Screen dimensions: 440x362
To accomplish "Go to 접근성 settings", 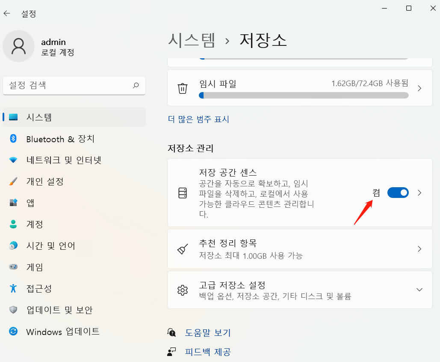I will pyautogui.click(x=49, y=288).
